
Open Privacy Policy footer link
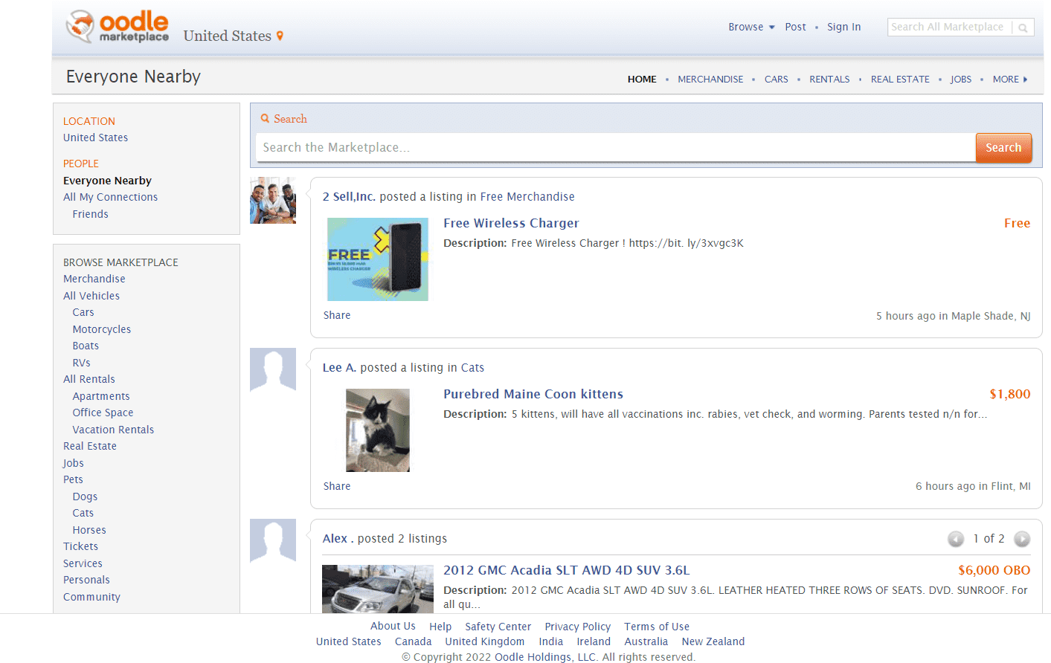(x=577, y=627)
